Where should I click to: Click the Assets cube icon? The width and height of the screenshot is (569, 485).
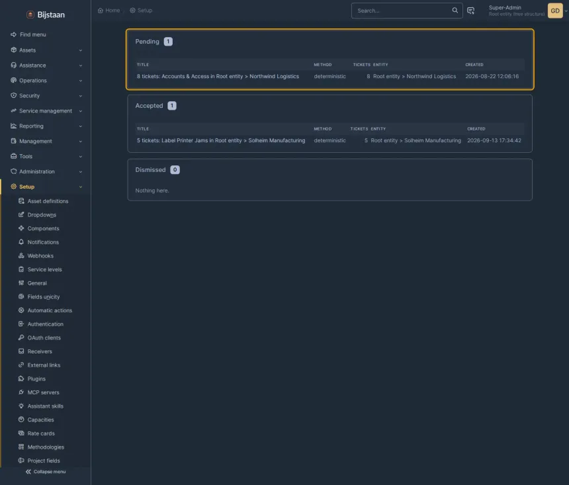[x=13, y=50]
